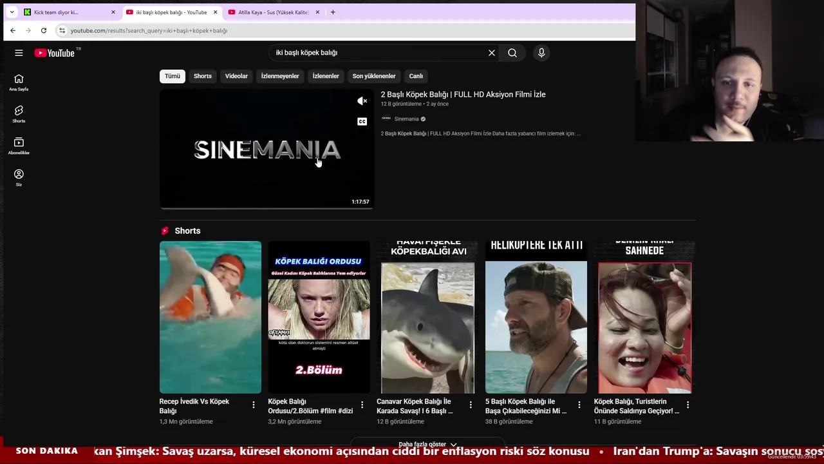Close the iki başlı köpek balığı tab
Screen dimensions: 824x464
[215, 12]
